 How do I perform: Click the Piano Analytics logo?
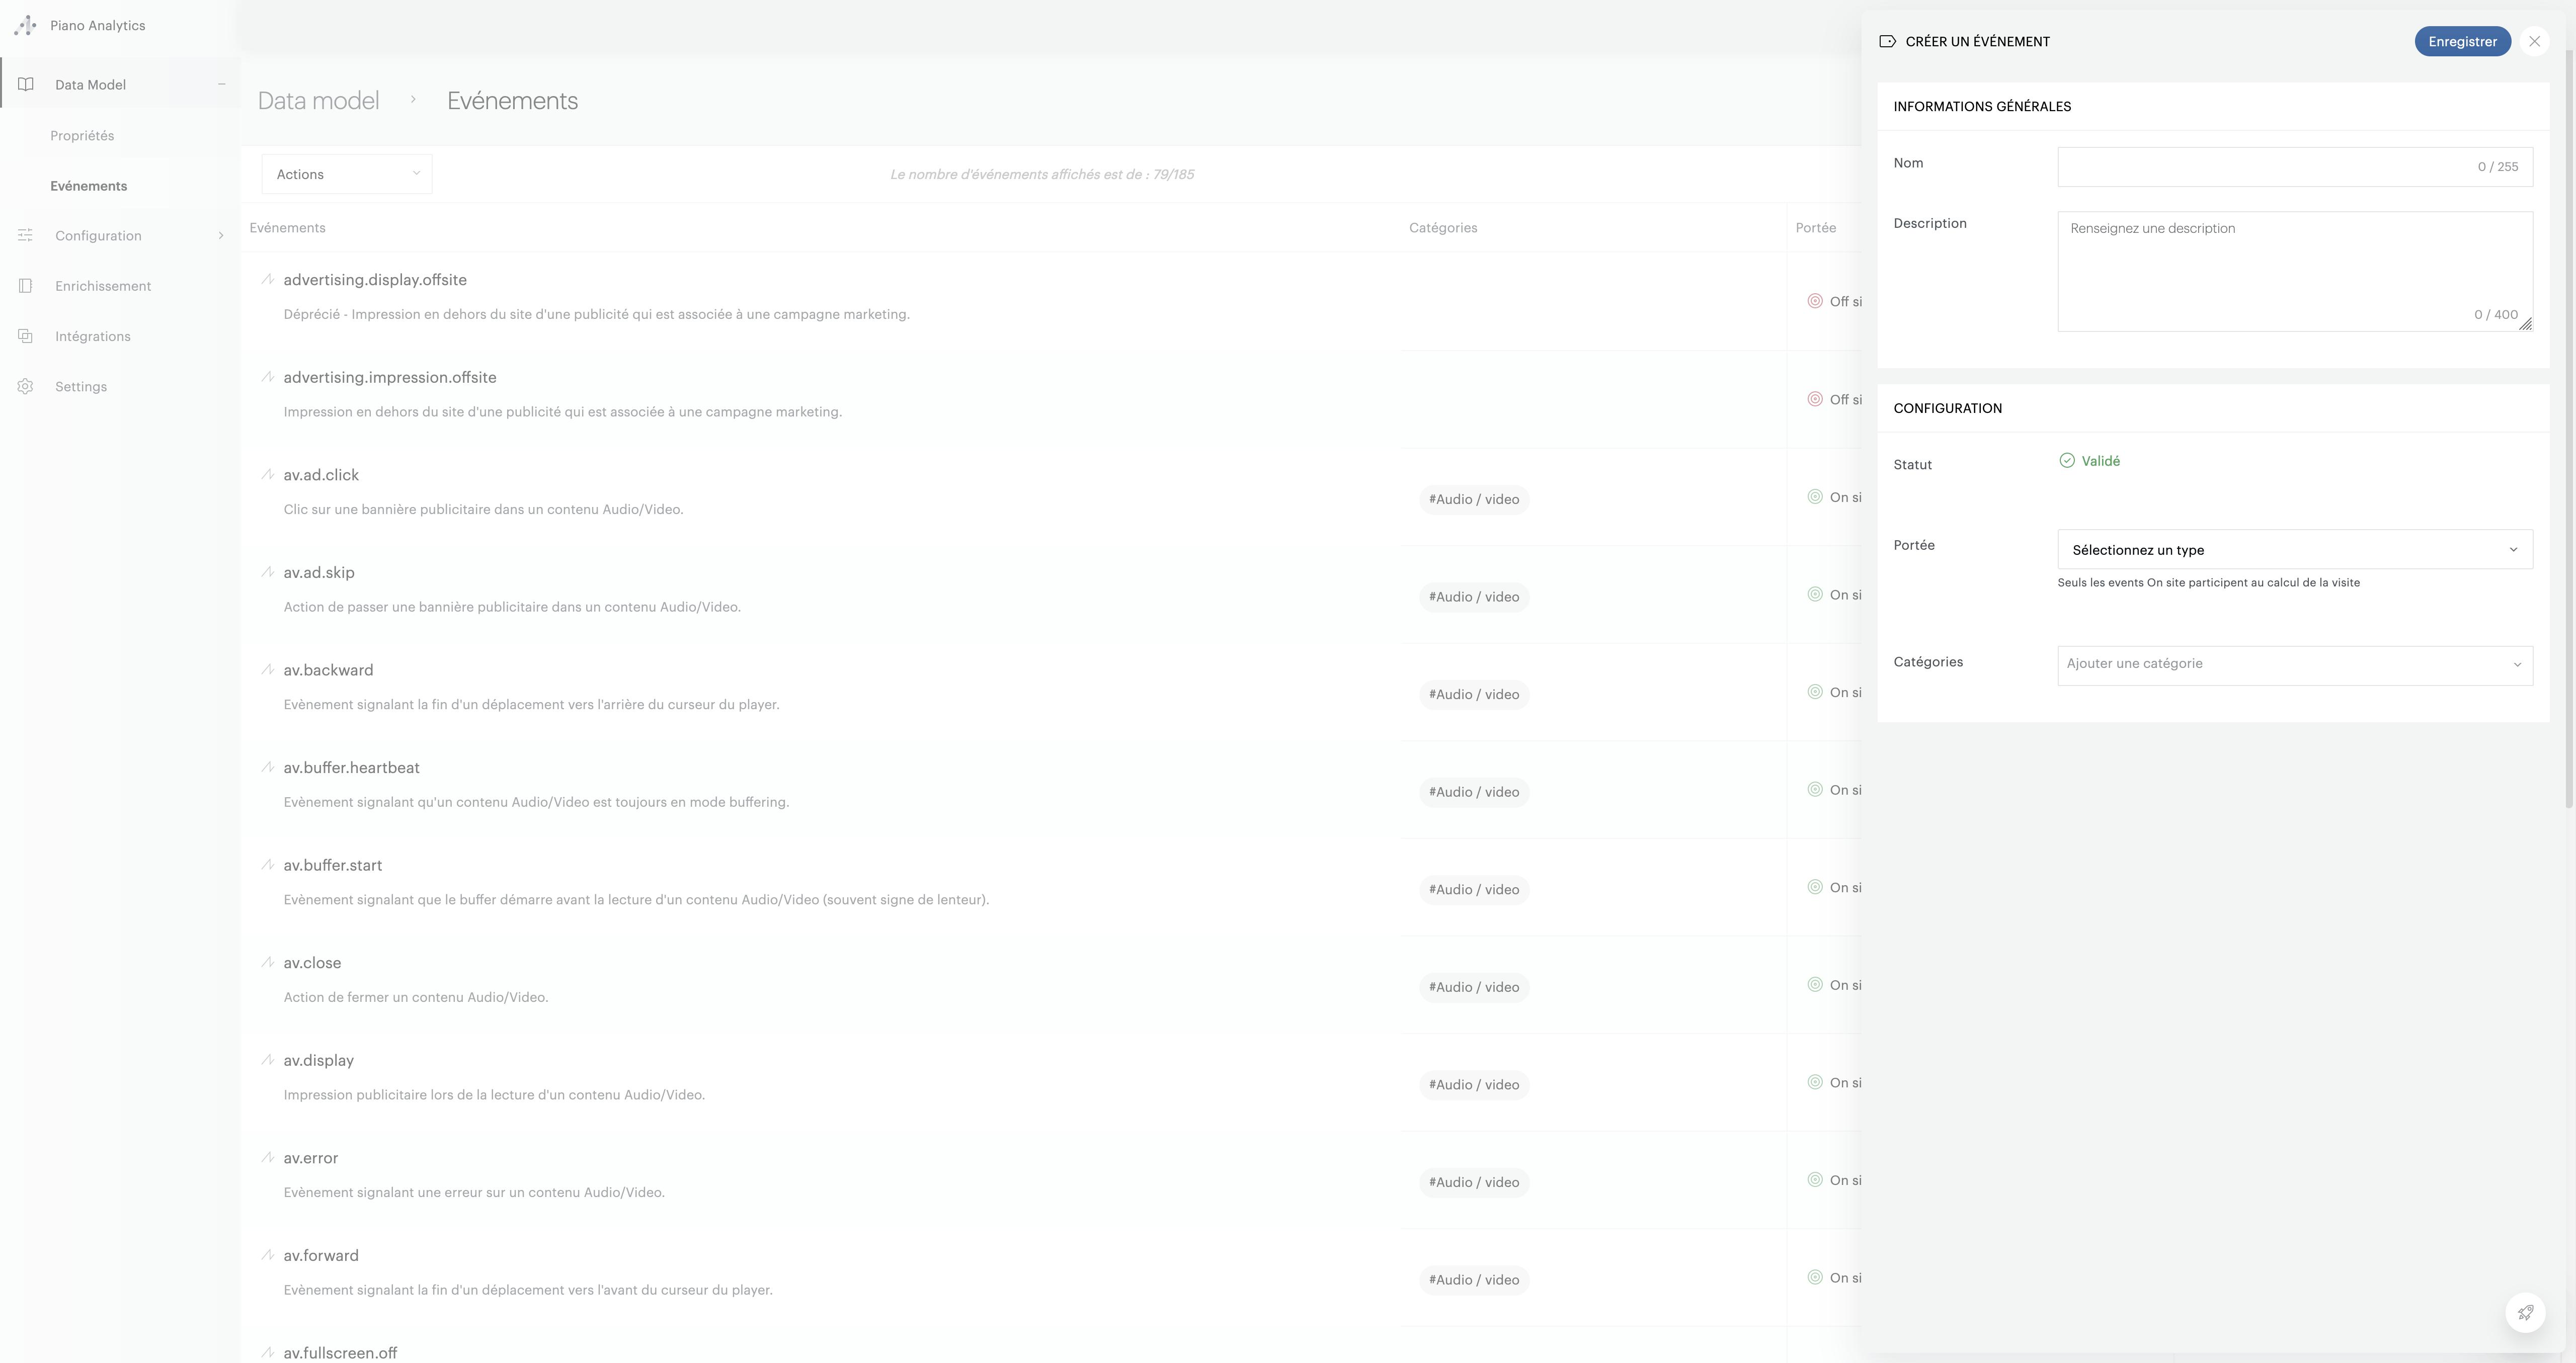(x=25, y=25)
